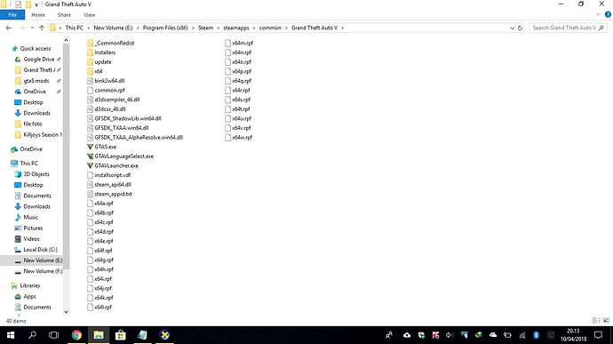Open the address bar history dropdown
This screenshot has height=344, width=613.
pos(512,28)
